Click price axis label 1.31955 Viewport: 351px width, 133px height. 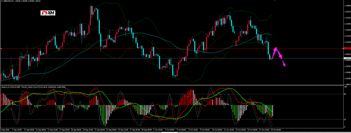coord(347,24)
